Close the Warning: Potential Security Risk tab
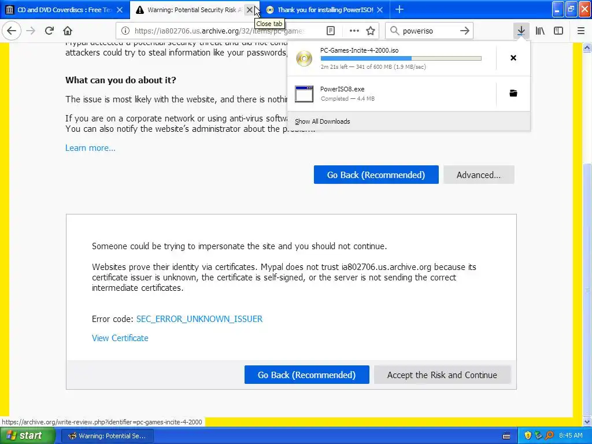 [x=250, y=10]
